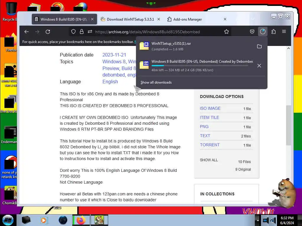Open the black box taskbar icon
This screenshot has height=226, width=302.
pyautogui.click(x=26, y=220)
